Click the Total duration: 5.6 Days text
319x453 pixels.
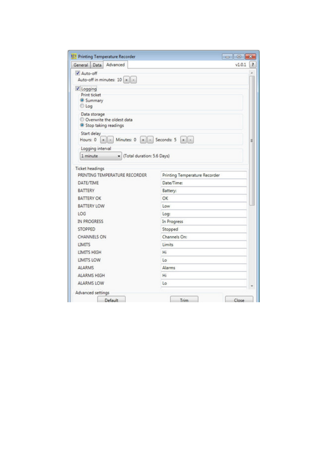pos(146,156)
